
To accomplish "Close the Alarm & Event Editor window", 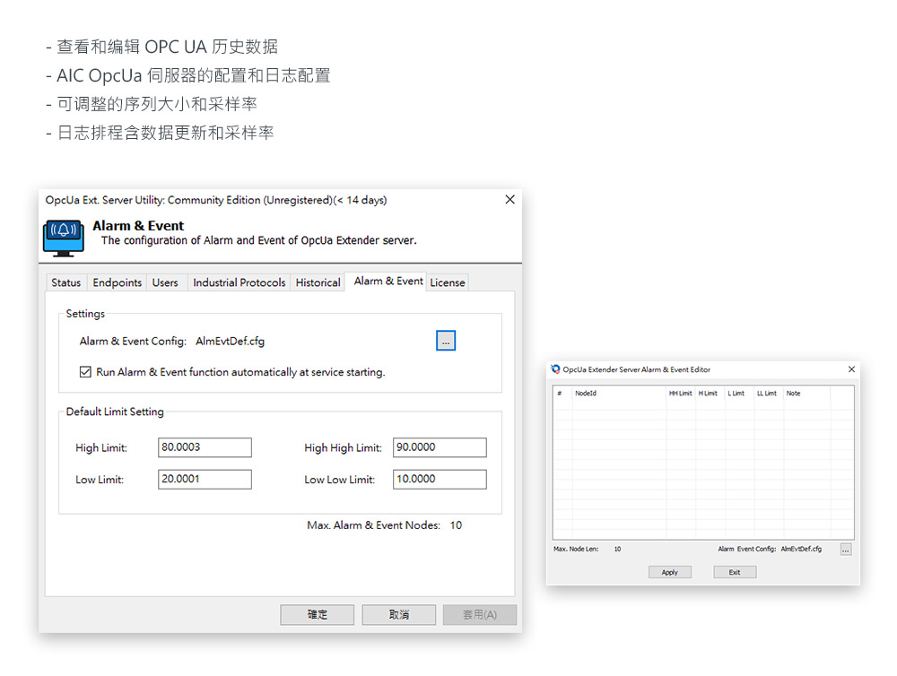I will (x=851, y=369).
